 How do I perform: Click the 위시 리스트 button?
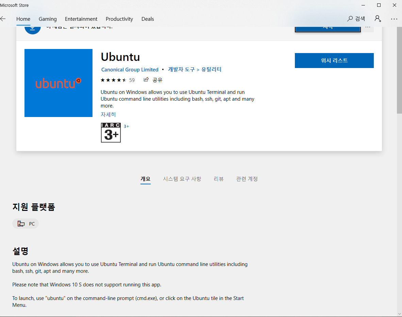[x=334, y=61]
